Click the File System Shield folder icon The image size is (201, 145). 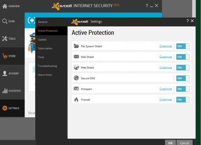[76, 46]
